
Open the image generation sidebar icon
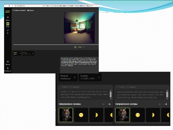[8, 17]
